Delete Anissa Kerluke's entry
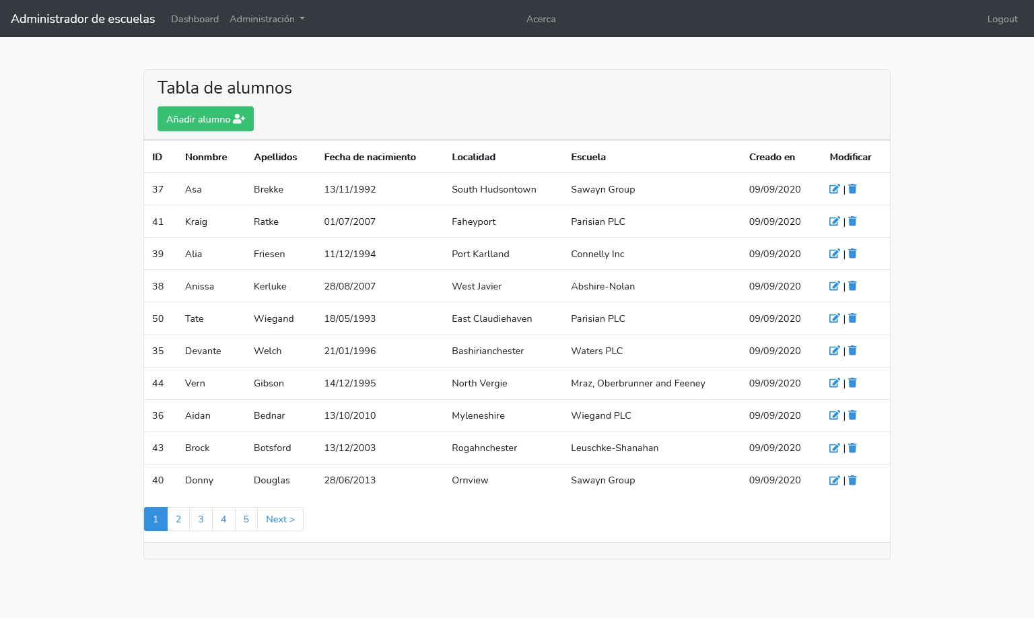Viewport: 1034px width, 618px height. tap(852, 286)
